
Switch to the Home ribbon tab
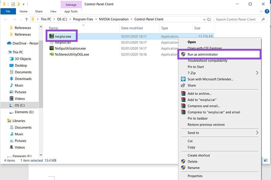pos(23,12)
